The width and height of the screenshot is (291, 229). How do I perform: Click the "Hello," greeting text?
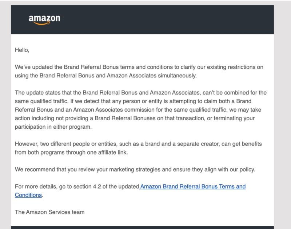[x=22, y=51]
